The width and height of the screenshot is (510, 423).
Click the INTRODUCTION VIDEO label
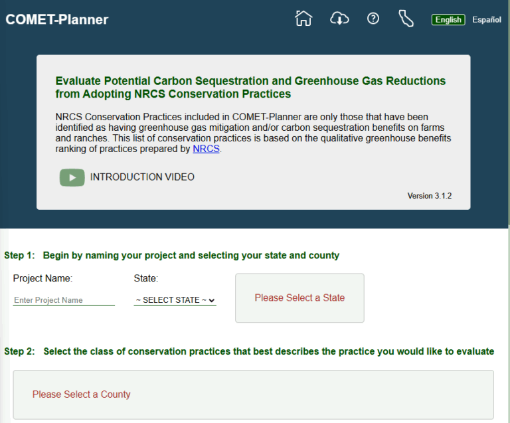(x=142, y=177)
